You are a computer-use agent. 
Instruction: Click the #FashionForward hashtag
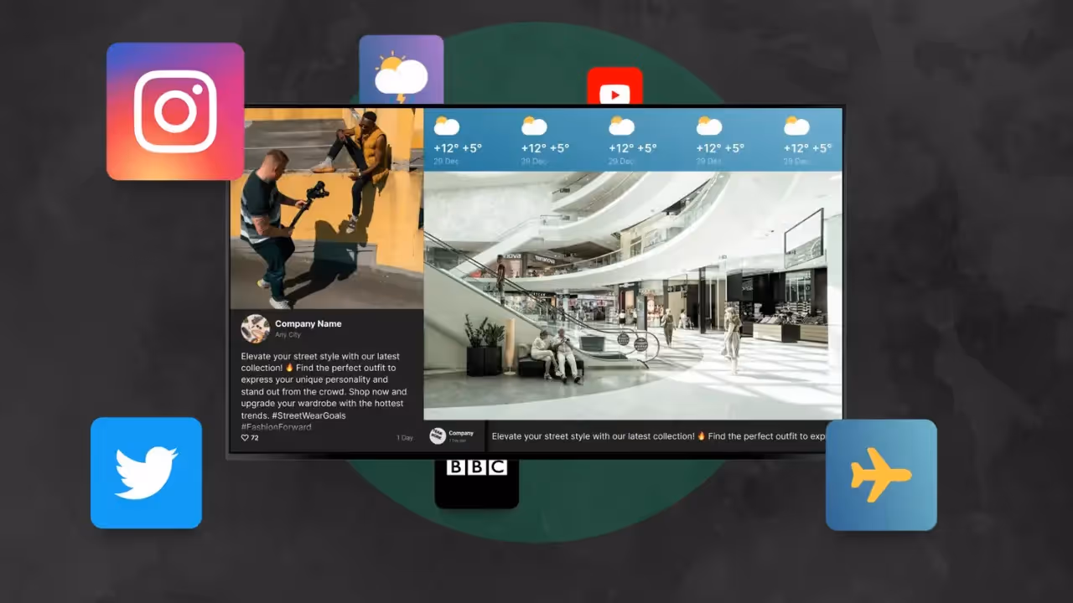click(276, 427)
